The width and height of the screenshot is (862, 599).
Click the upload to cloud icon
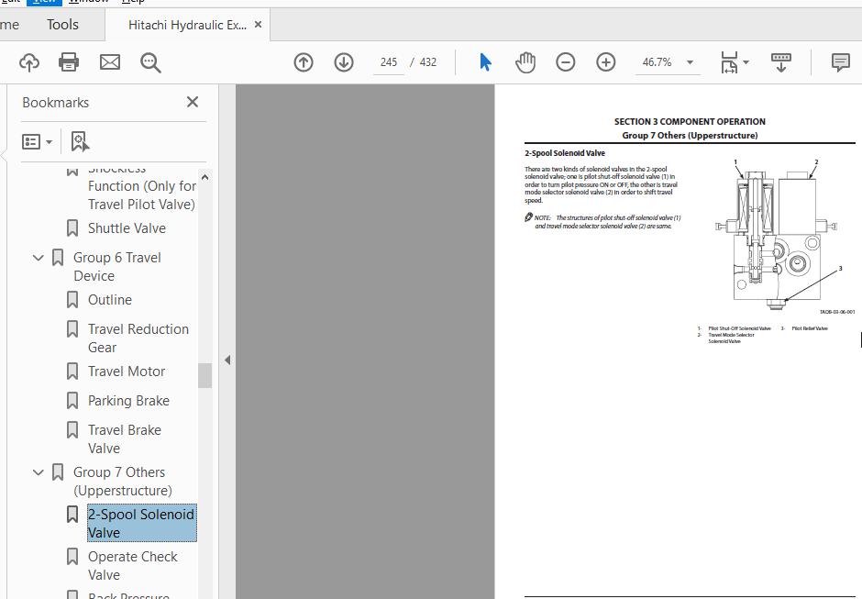(x=29, y=62)
